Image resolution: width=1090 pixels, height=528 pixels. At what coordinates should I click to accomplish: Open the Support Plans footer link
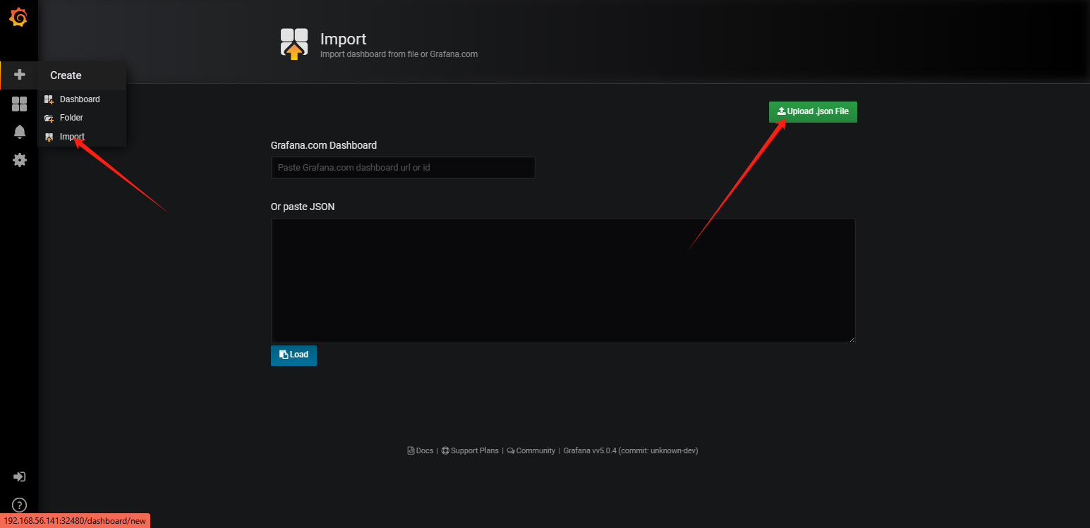click(470, 450)
